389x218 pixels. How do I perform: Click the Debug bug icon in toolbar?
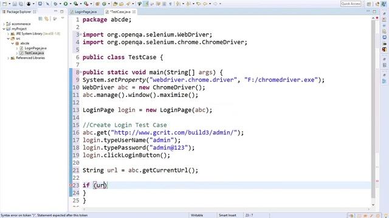pos(55,4)
